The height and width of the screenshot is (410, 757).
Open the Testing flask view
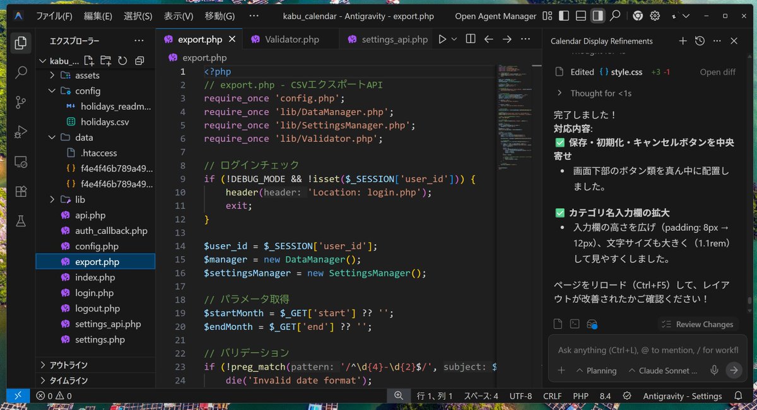[21, 221]
